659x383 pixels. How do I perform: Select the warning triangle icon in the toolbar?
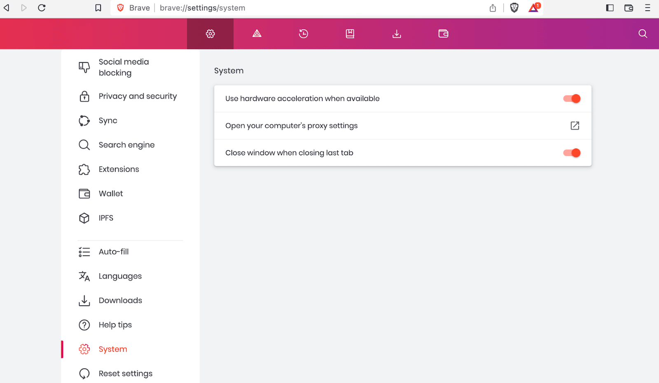click(257, 34)
